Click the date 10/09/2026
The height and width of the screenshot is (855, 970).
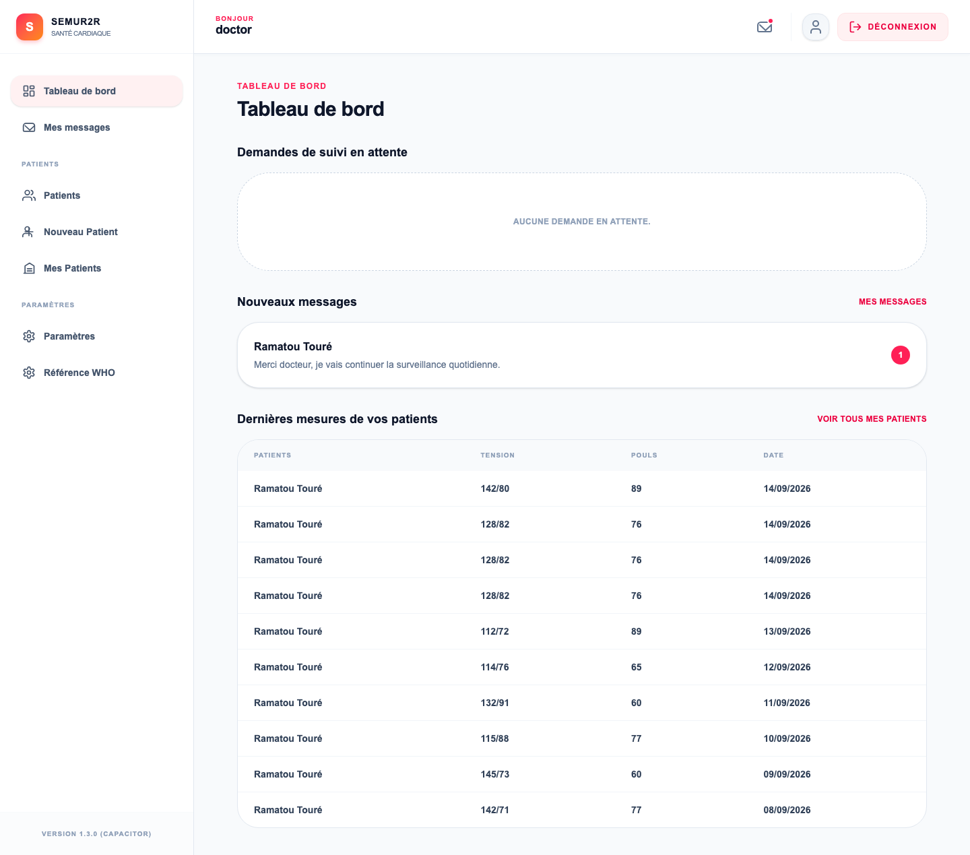pyautogui.click(x=787, y=738)
